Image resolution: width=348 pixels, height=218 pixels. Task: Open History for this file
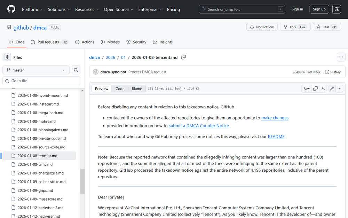click(333, 72)
